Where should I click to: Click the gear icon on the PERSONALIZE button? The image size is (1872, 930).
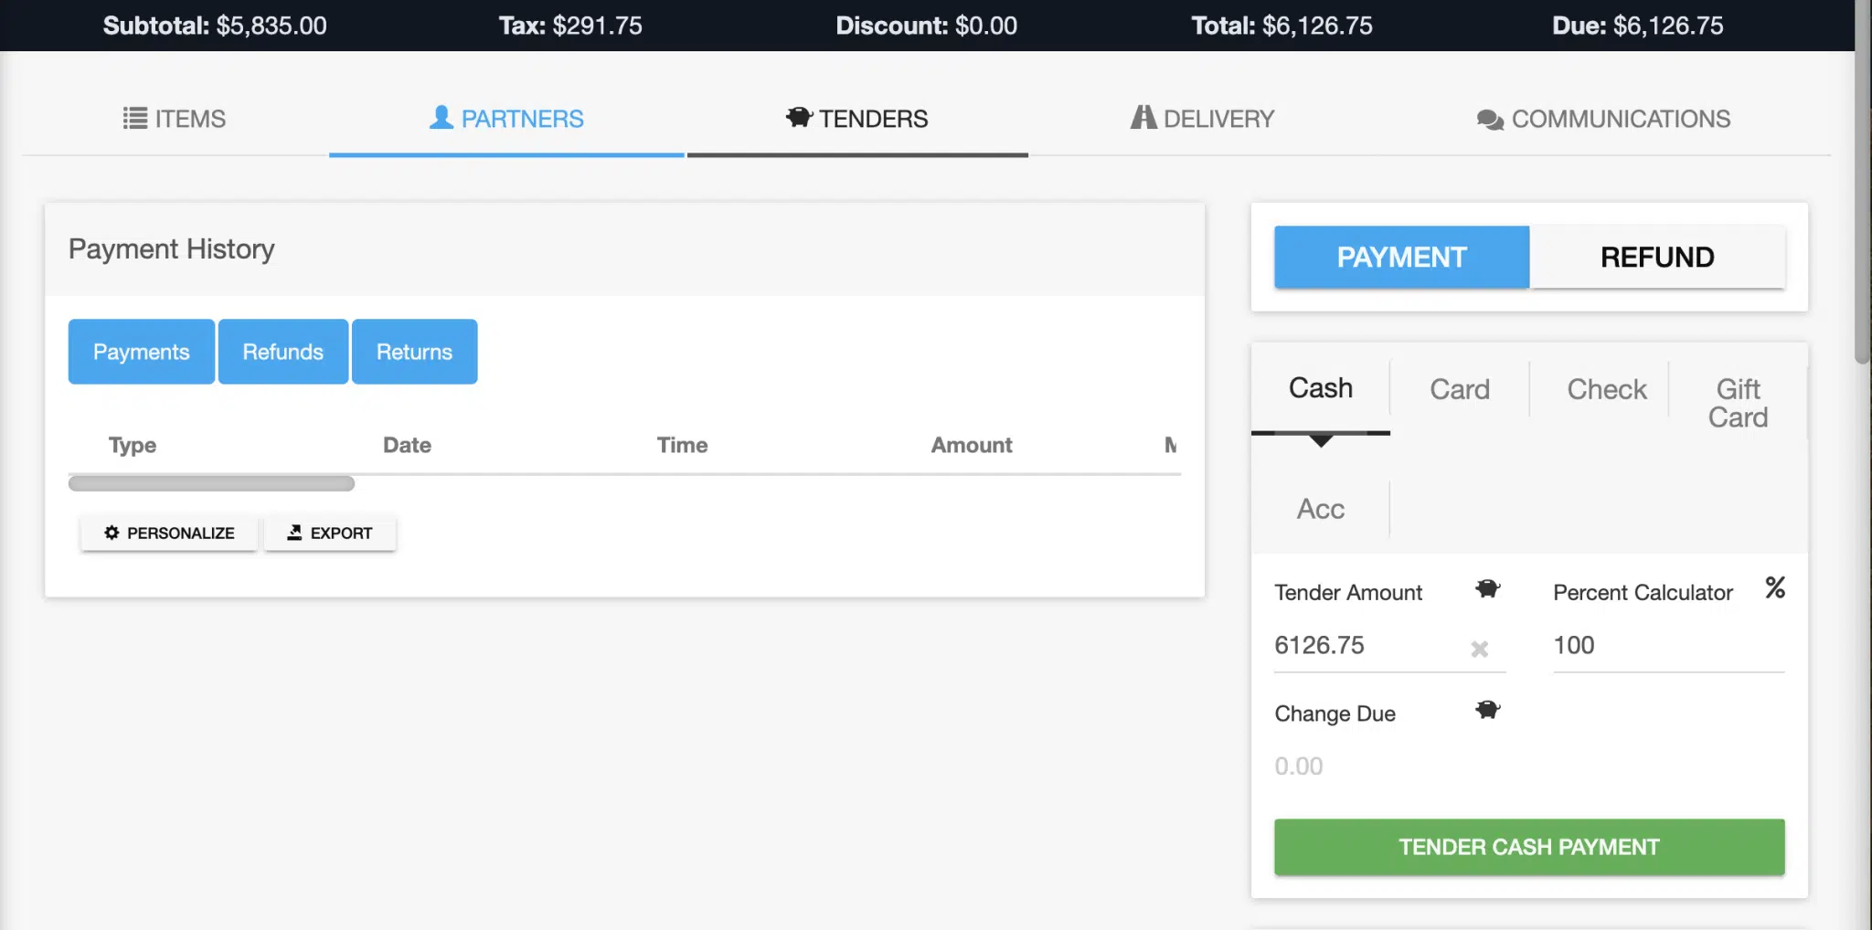click(112, 533)
